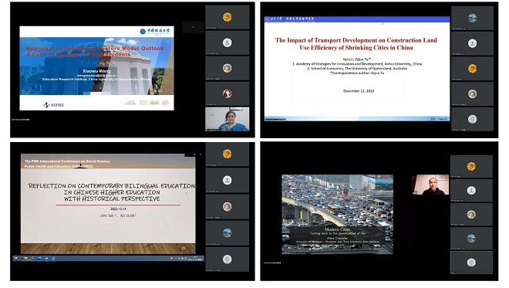Click the Reflection on Bilingual Education slide
This screenshot has height=288, width=509.
click(108, 204)
